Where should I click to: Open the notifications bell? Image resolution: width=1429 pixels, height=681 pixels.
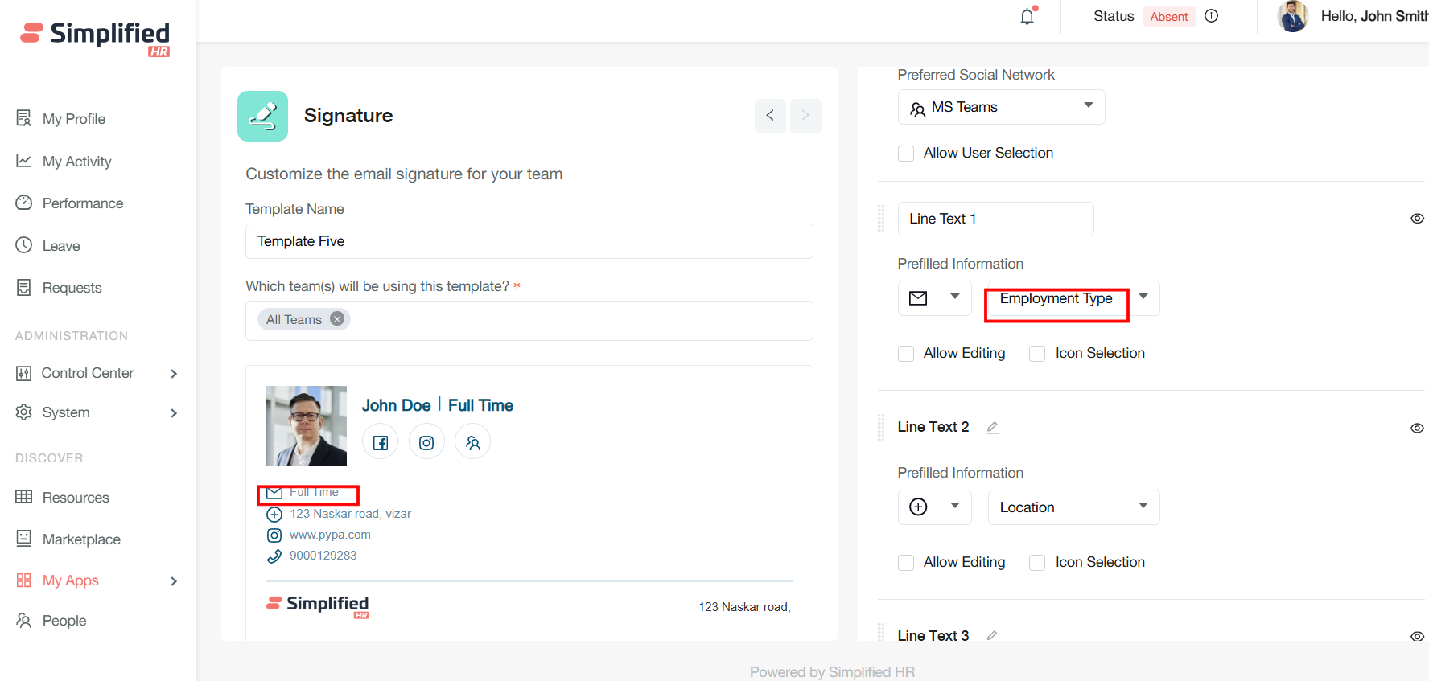pyautogui.click(x=1027, y=16)
